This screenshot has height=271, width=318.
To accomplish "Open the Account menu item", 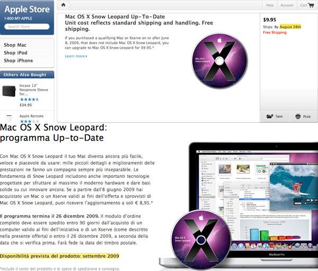I will pos(287,5).
